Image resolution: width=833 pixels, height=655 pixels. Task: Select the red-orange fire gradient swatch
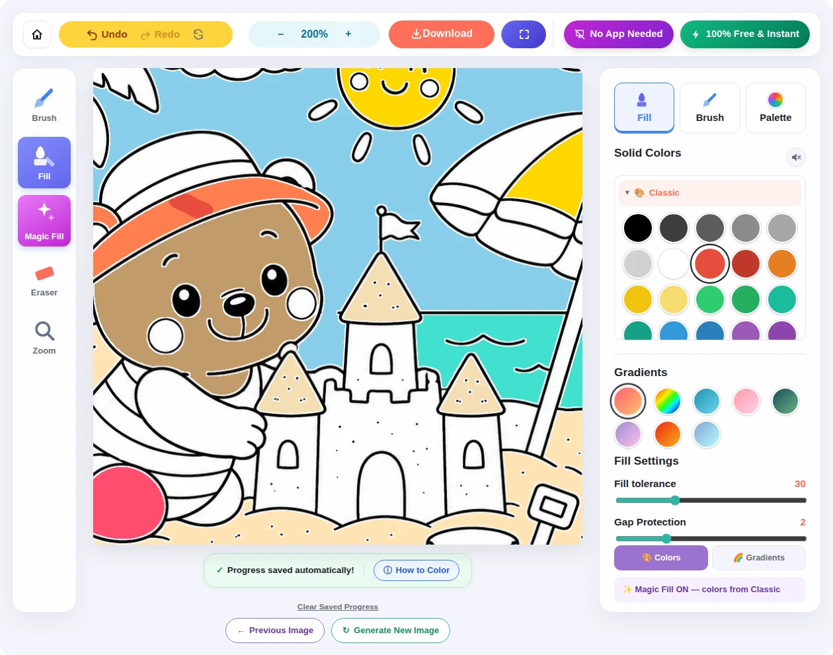(x=668, y=434)
